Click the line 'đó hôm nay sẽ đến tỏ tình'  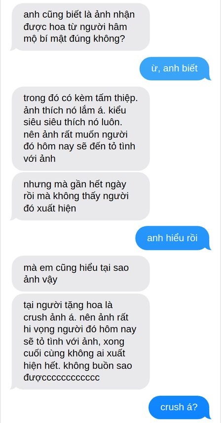[x=79, y=147]
